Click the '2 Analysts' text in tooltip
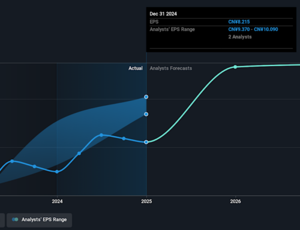 pyautogui.click(x=240, y=37)
